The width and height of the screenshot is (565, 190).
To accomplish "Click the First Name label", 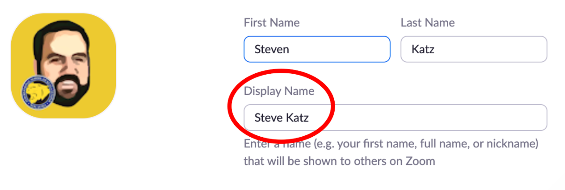I will pyautogui.click(x=272, y=23).
